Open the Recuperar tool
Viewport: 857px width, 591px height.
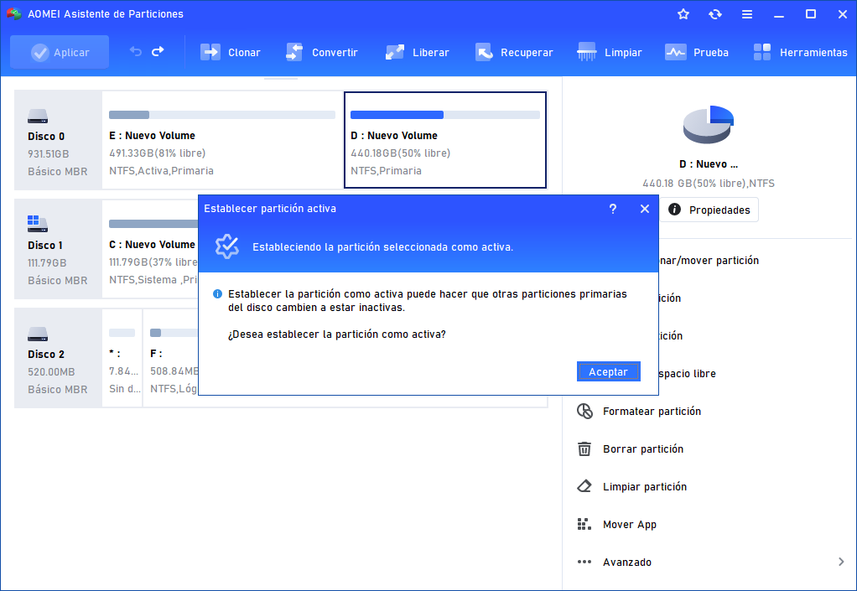(514, 53)
